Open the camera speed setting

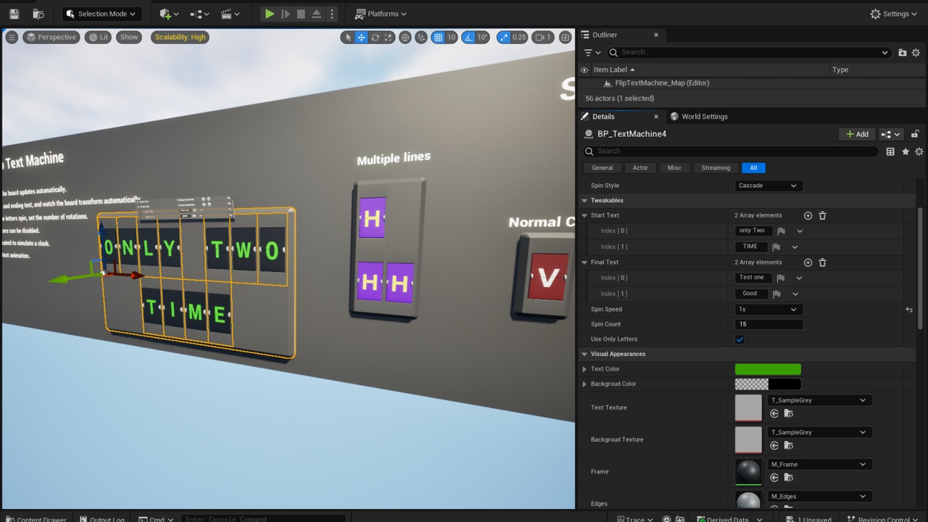tap(543, 37)
